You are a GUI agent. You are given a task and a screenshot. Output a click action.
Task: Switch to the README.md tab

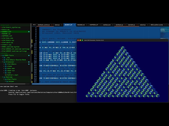[81, 25]
